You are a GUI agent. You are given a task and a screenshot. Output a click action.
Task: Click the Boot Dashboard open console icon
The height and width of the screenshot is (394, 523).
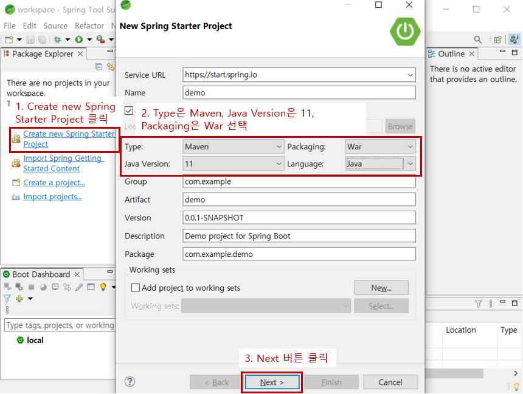point(55,287)
